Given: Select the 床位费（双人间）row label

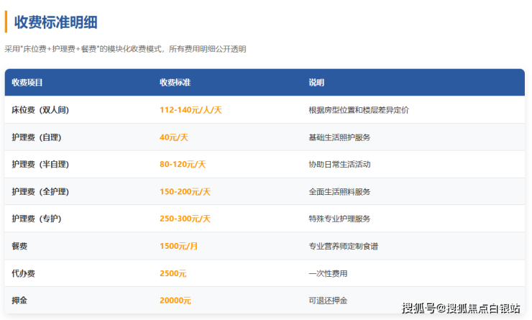Looking at the screenshot, I should coord(40,110).
